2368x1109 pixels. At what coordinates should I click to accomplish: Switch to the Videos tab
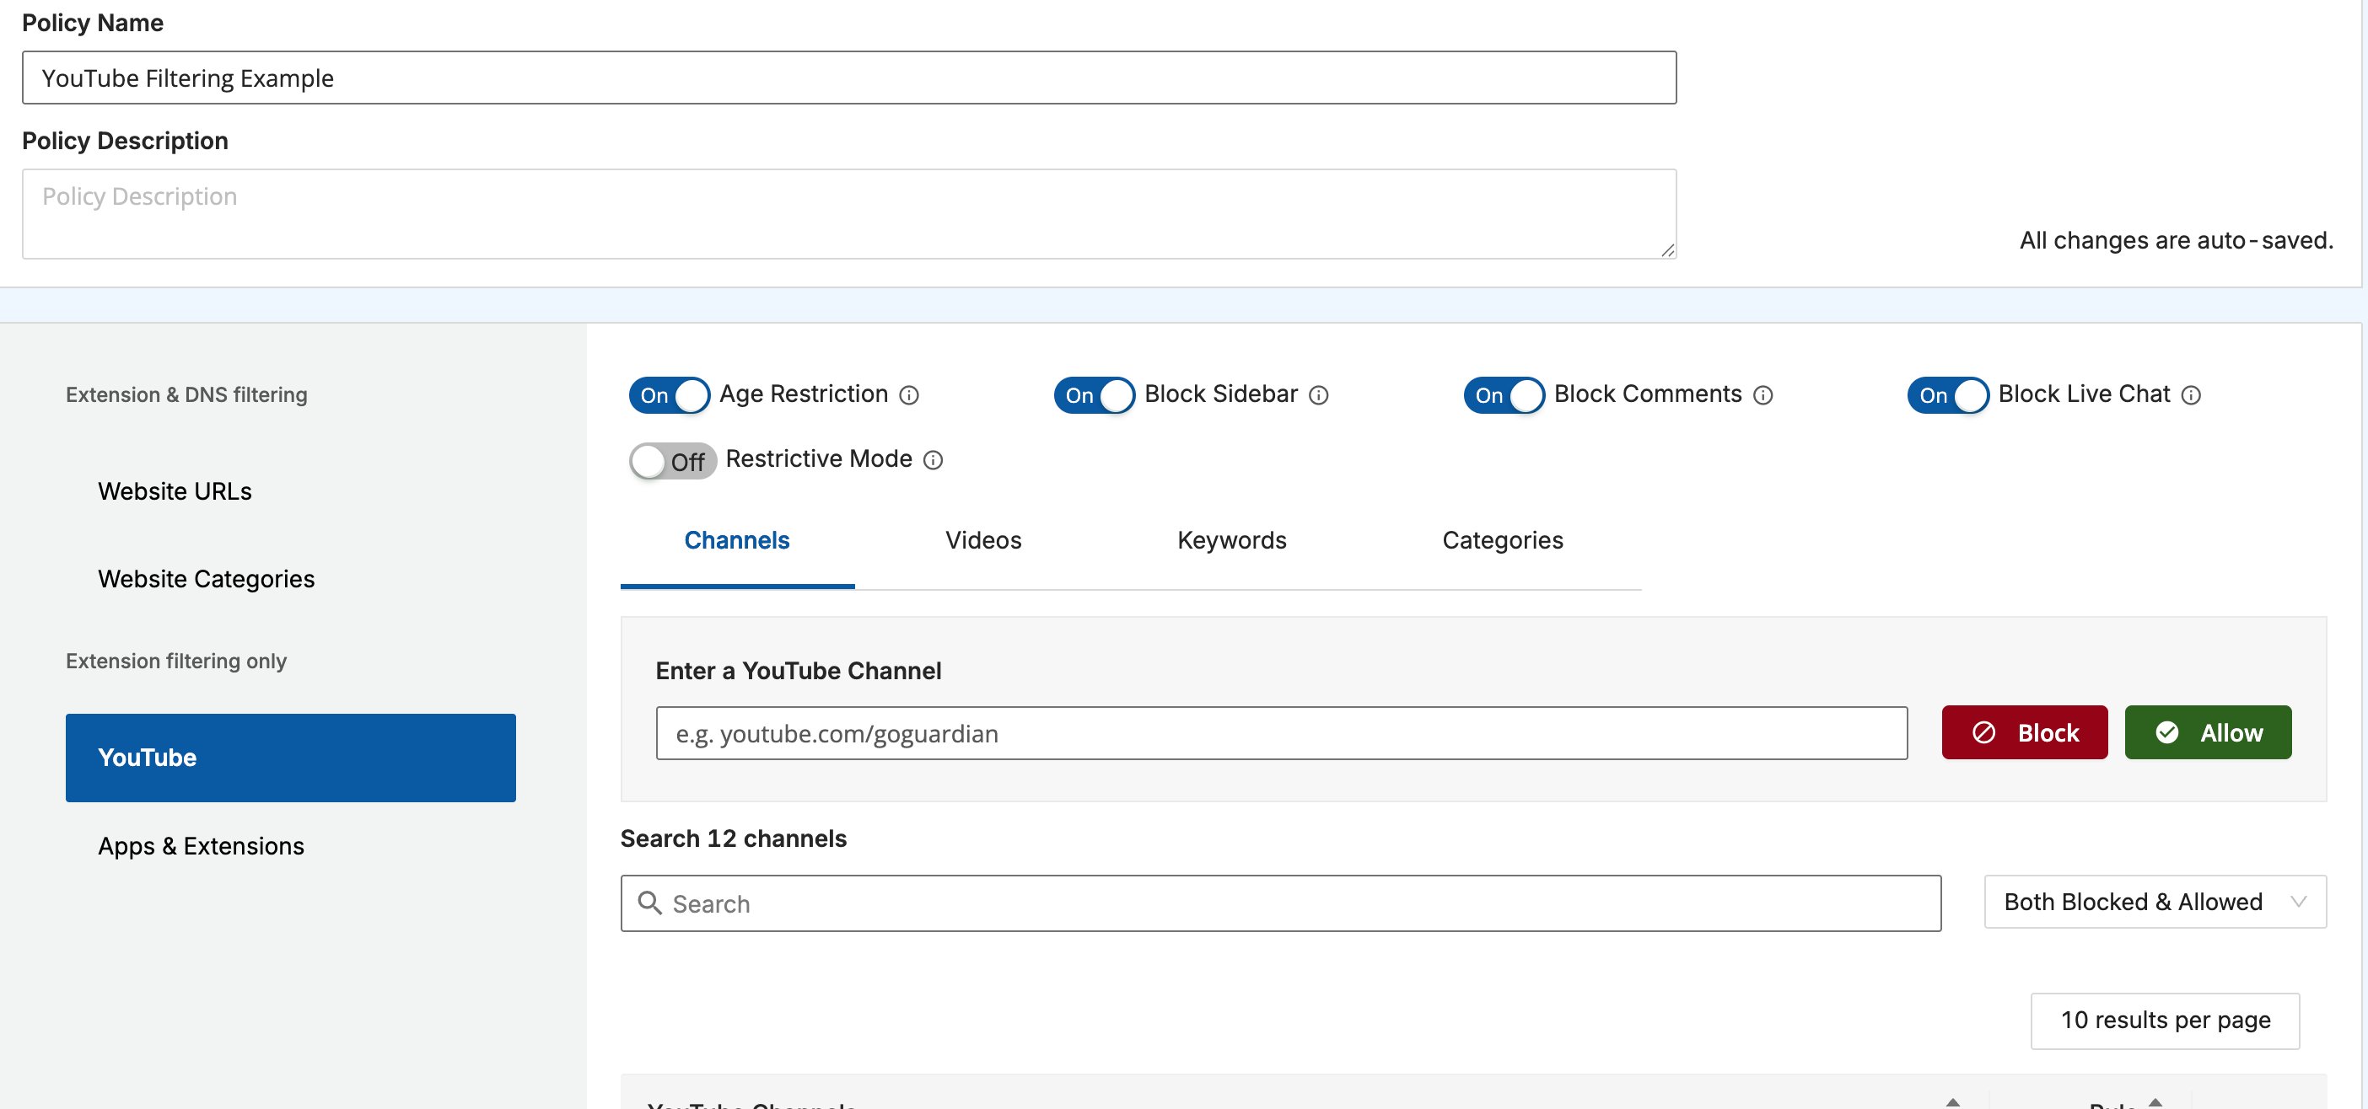[x=982, y=540]
